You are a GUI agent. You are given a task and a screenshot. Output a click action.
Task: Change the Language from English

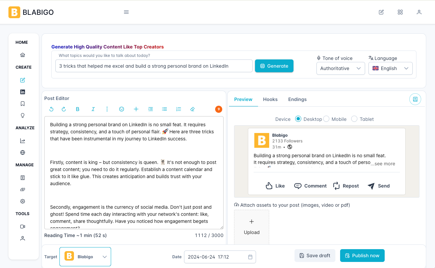[x=390, y=68]
